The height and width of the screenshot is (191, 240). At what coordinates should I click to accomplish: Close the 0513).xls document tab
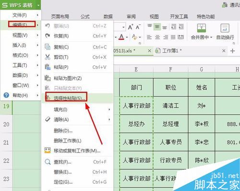coord(149,51)
